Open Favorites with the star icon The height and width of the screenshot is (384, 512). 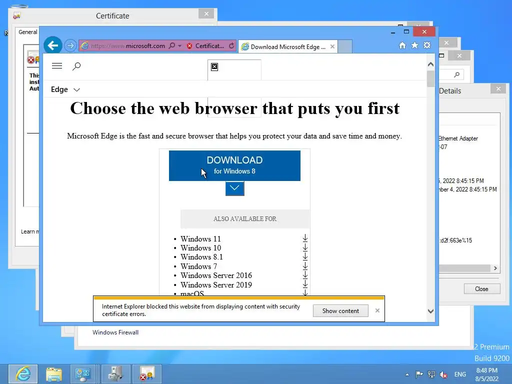(414, 45)
